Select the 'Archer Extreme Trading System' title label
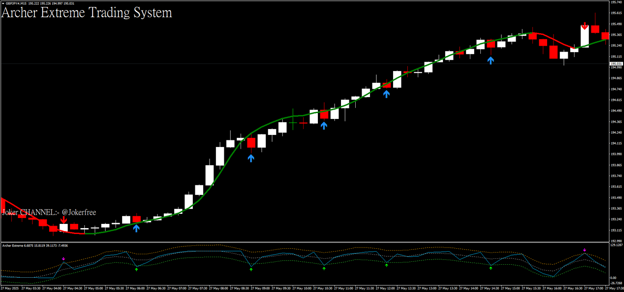Image resolution: width=624 pixels, height=292 pixels. point(87,13)
